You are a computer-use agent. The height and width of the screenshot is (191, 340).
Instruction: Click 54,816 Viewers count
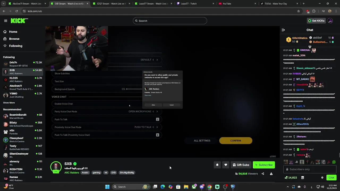[x=246, y=174]
